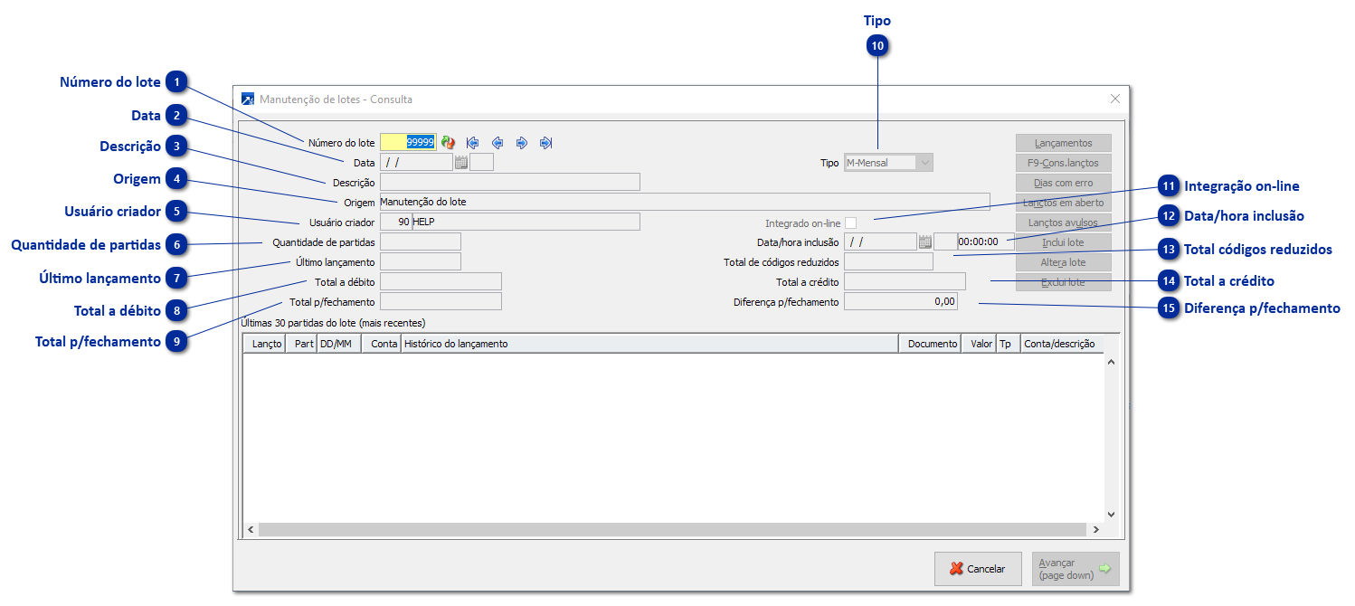This screenshot has width=1355, height=606.
Task: Click the Data date input field
Action: [x=416, y=163]
